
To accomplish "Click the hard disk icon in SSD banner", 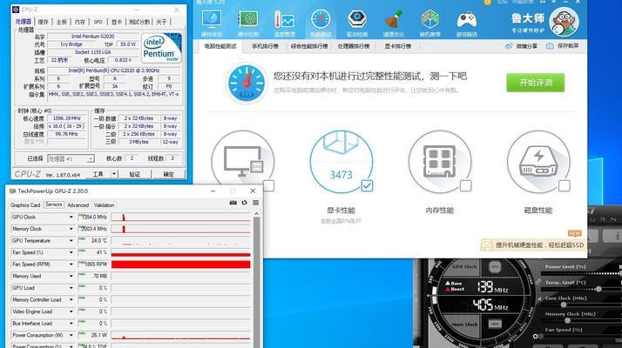I will [486, 245].
